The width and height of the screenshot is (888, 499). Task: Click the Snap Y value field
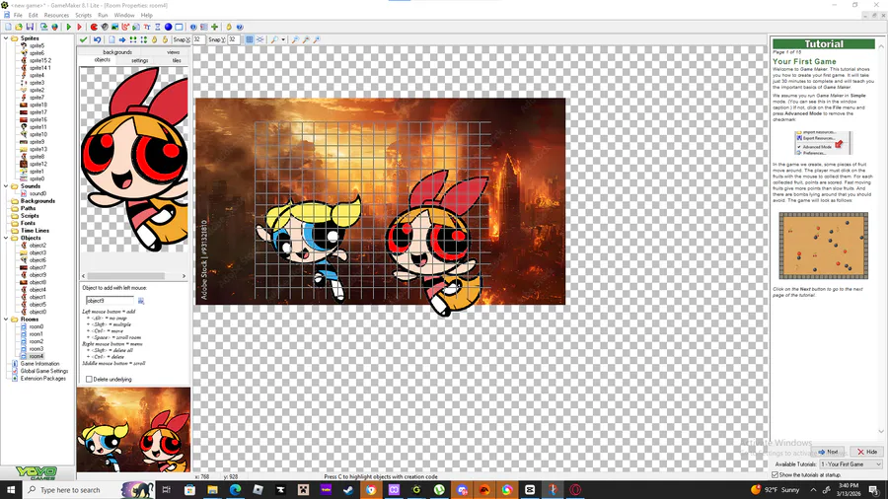point(233,39)
